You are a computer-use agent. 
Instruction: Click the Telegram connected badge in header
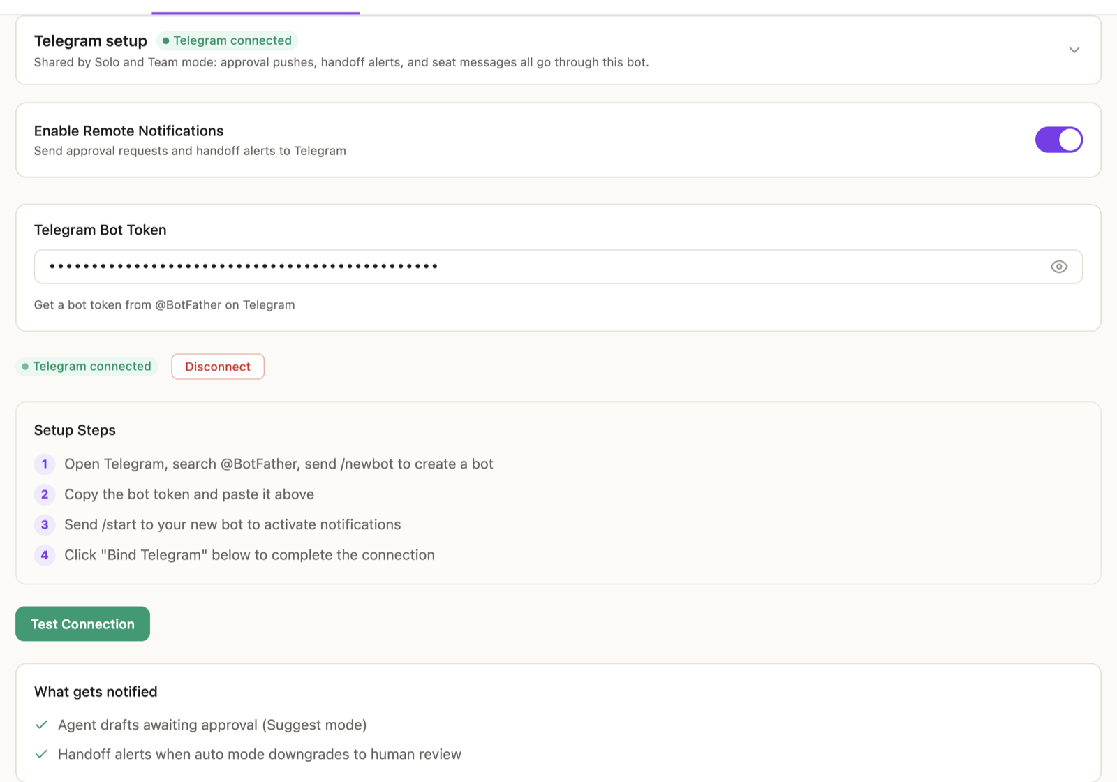(x=227, y=40)
